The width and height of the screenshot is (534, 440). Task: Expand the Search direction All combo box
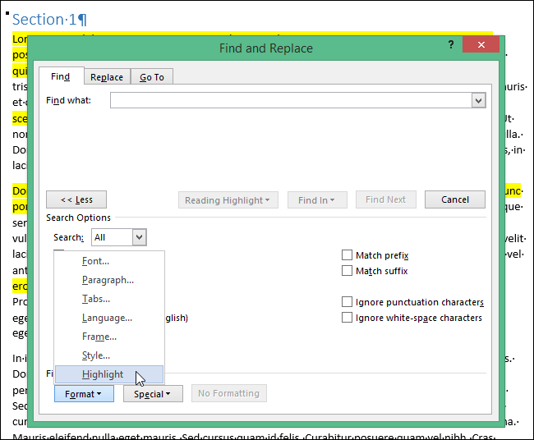pyautogui.click(x=119, y=237)
